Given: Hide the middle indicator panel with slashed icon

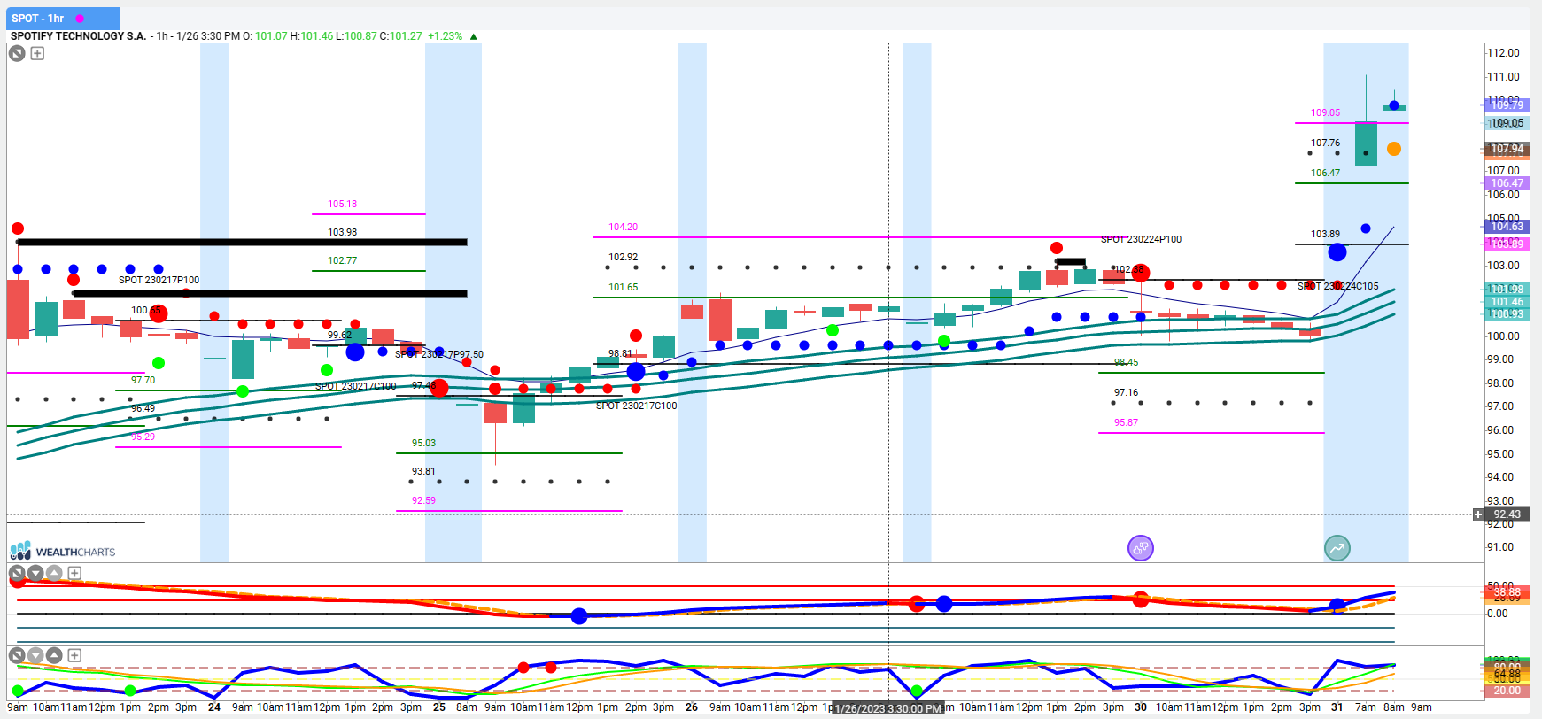Looking at the screenshot, I should (17, 573).
